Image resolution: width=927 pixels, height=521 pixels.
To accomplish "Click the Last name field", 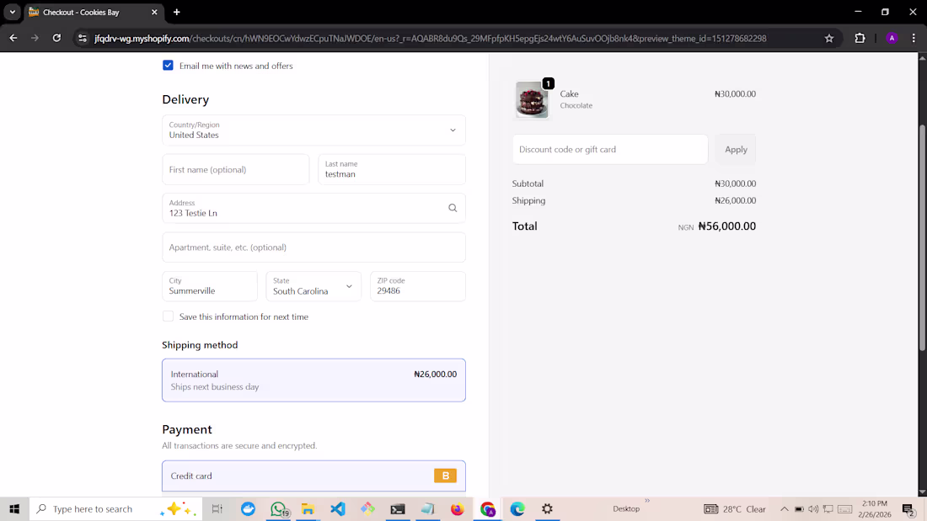I will click(x=391, y=169).
